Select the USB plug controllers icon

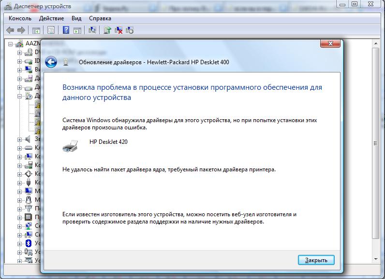coord(29,182)
